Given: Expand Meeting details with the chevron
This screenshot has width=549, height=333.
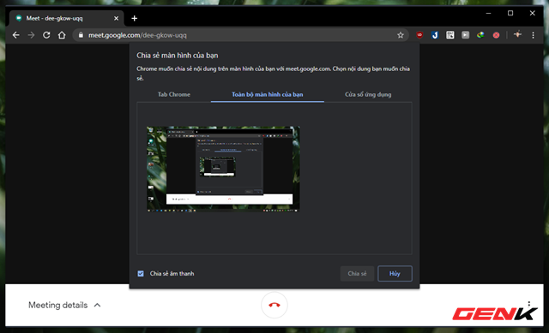Looking at the screenshot, I should (97, 305).
